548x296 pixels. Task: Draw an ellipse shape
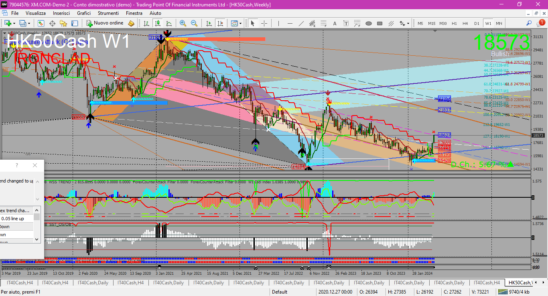coord(369,23)
